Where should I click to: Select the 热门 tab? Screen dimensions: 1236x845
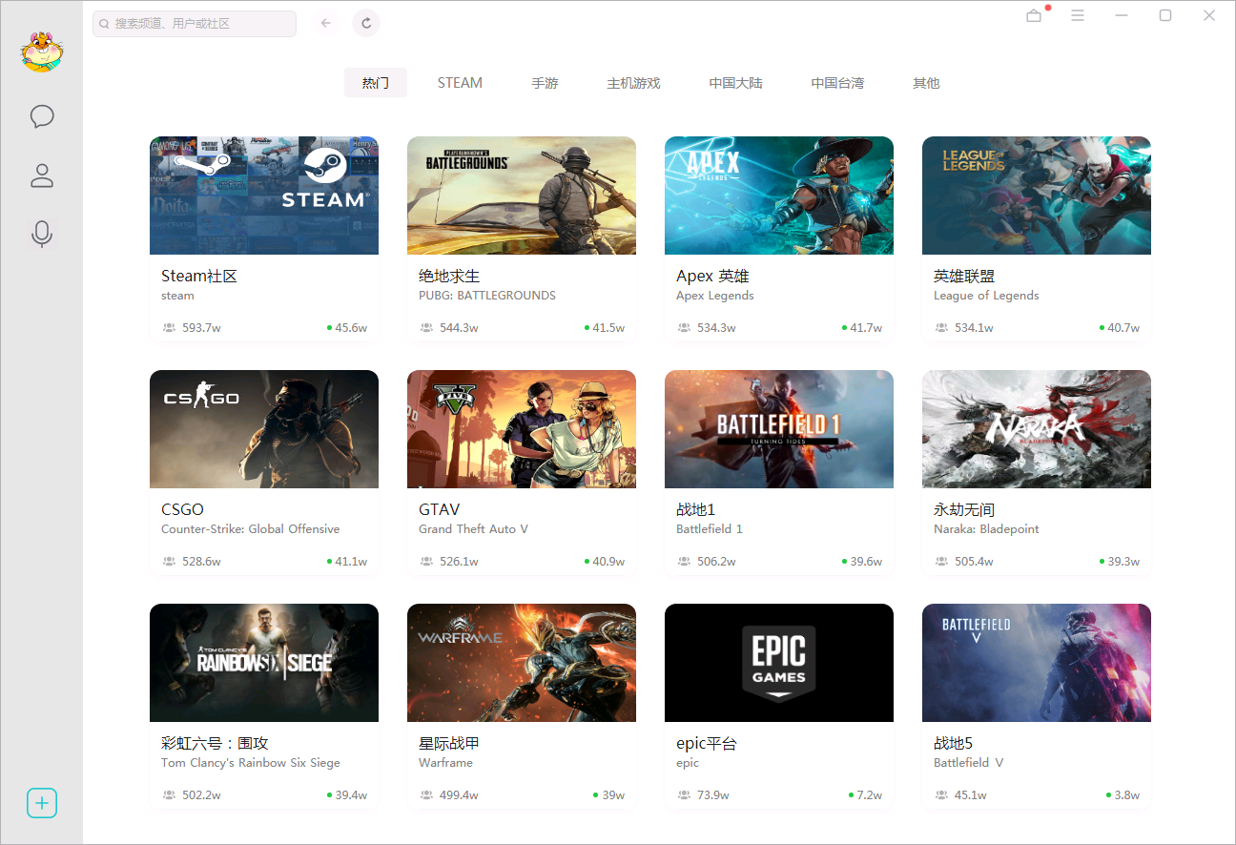click(376, 83)
